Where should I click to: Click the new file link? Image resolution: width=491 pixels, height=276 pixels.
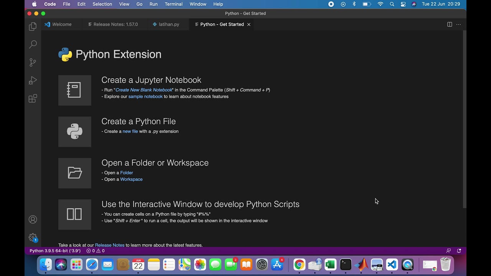pyautogui.click(x=130, y=131)
